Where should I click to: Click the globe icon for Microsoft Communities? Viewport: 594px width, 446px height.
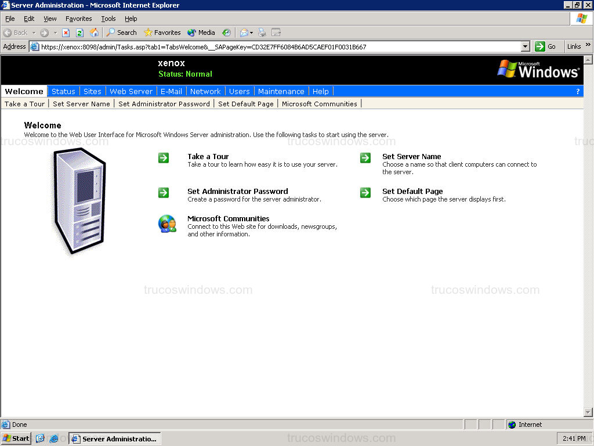[x=167, y=224]
